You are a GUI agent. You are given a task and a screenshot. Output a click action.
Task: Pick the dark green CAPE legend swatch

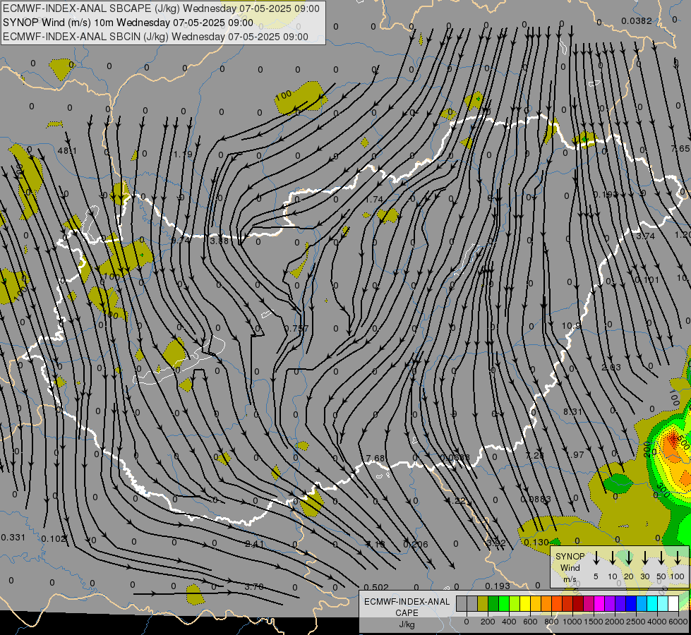point(493,604)
